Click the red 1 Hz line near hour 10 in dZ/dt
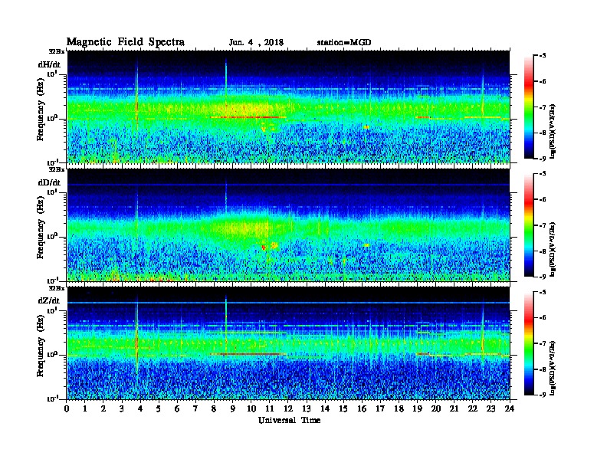The height and width of the screenshot is (469, 607). (x=248, y=354)
